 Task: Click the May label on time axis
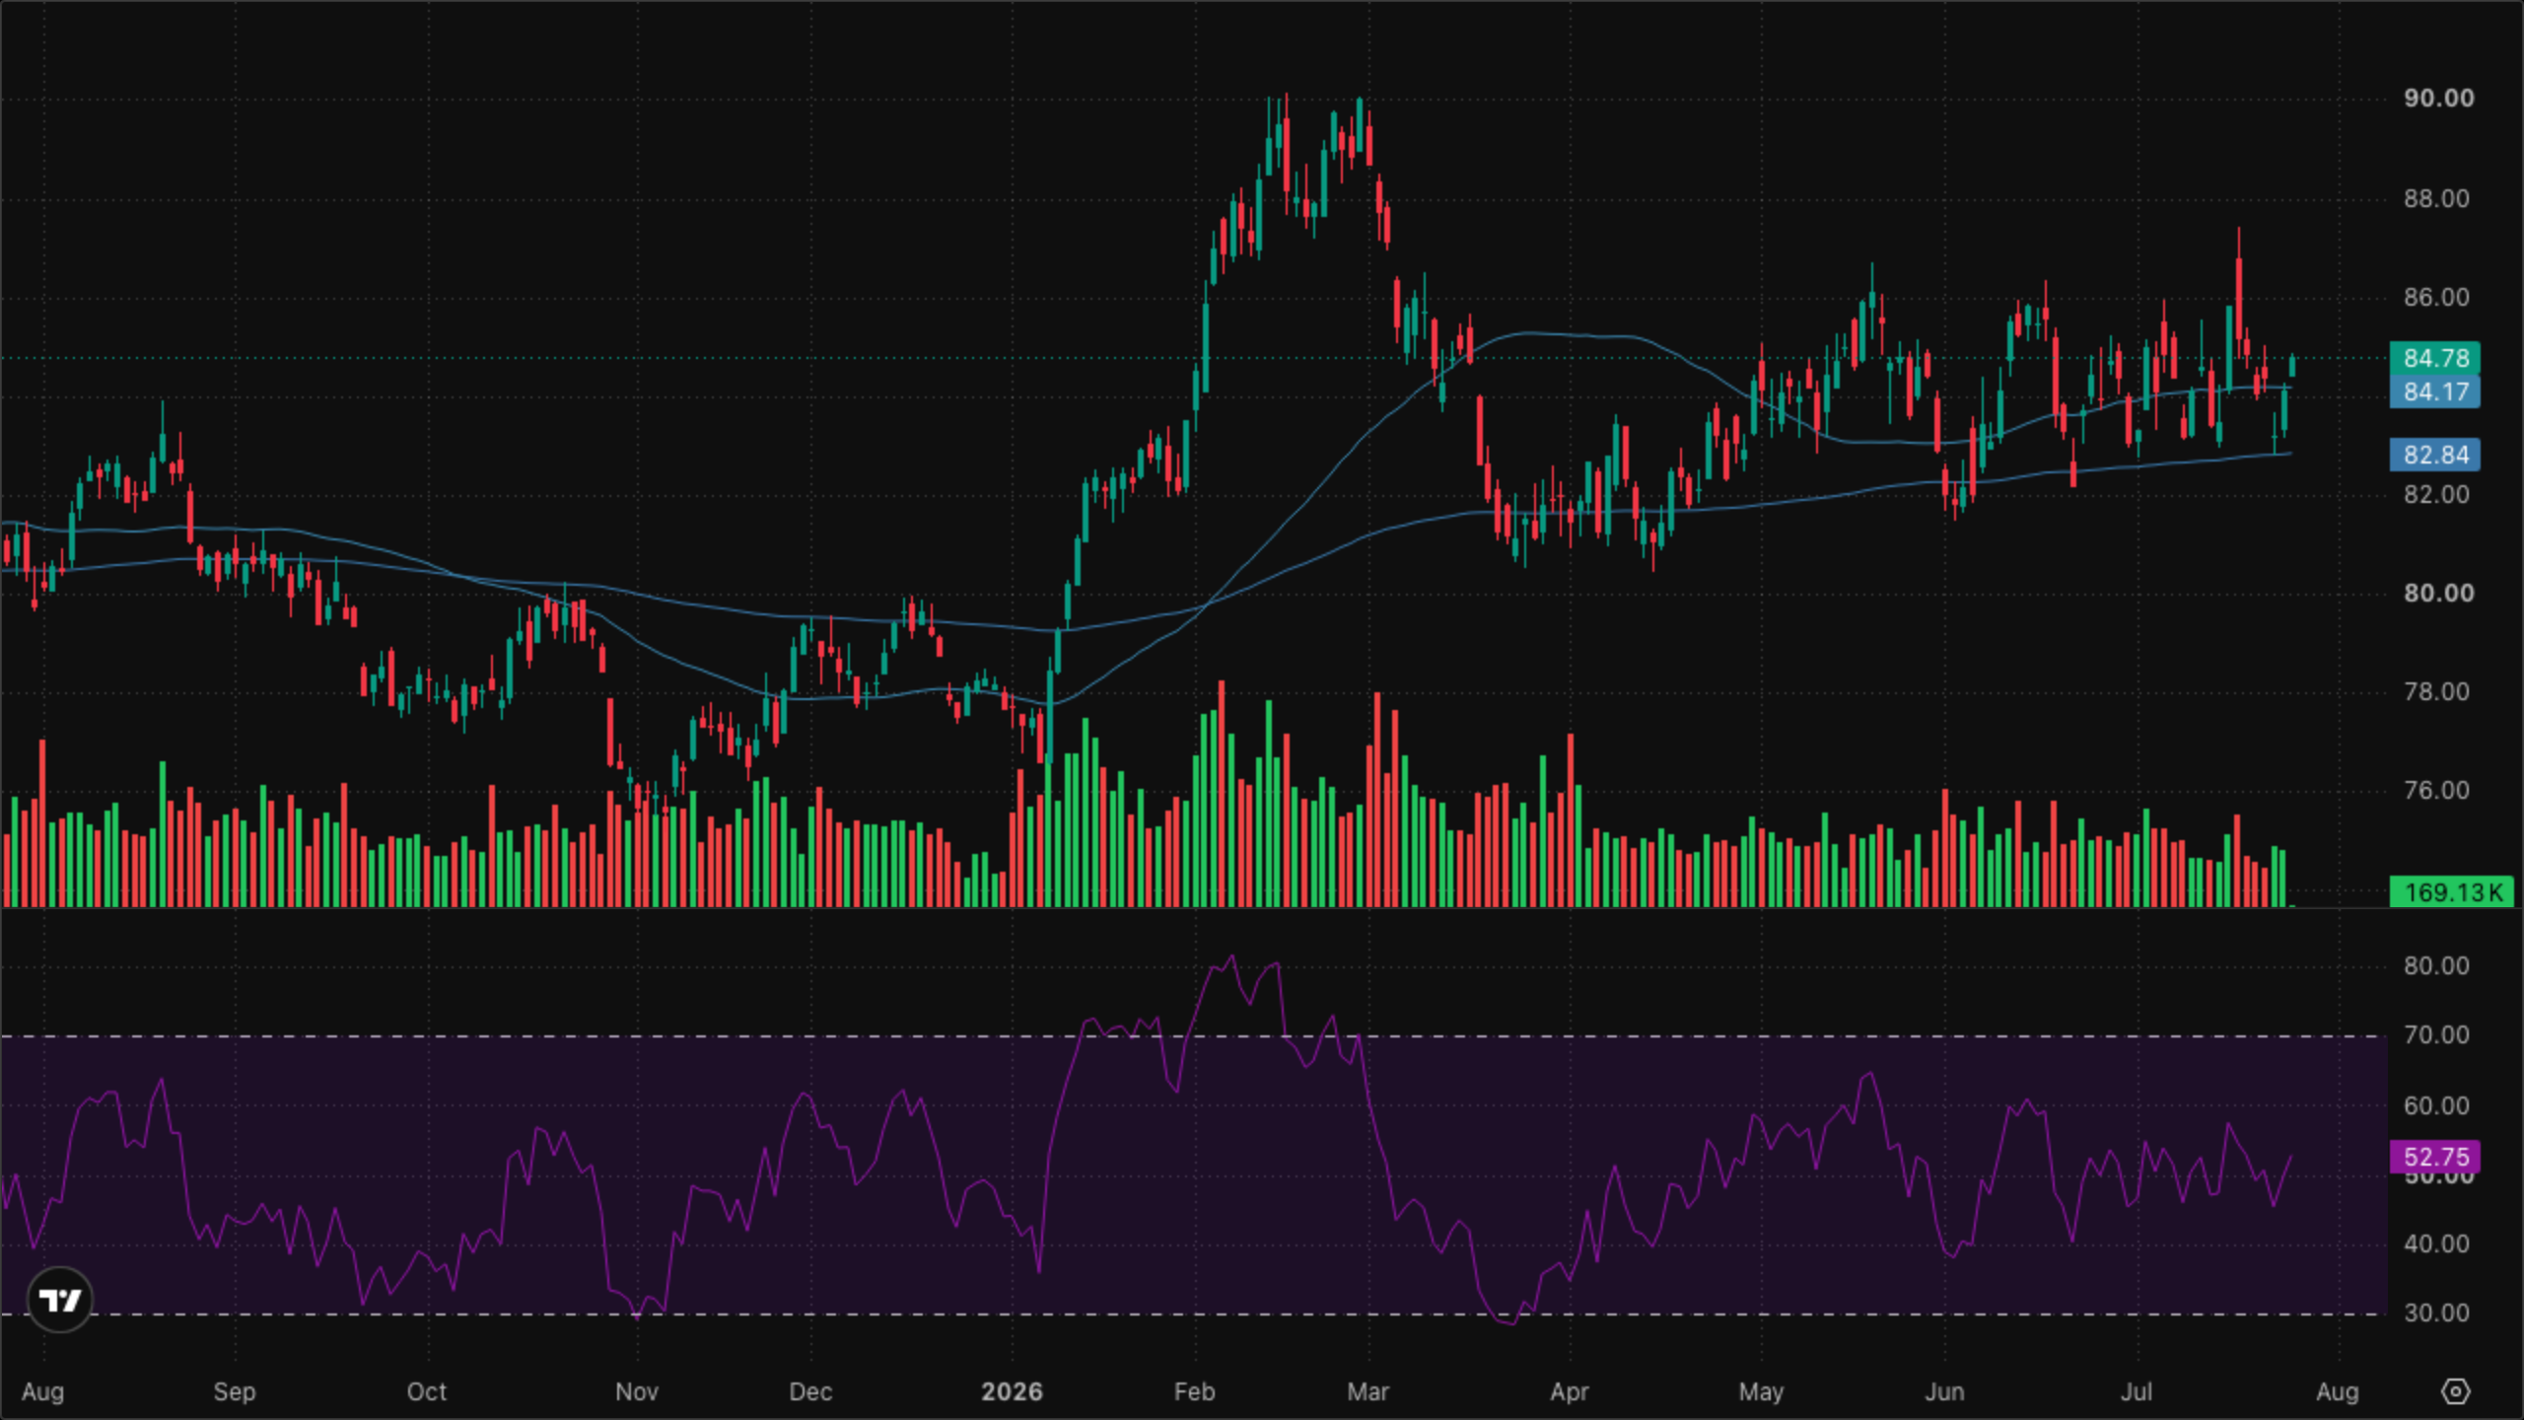point(1761,1391)
